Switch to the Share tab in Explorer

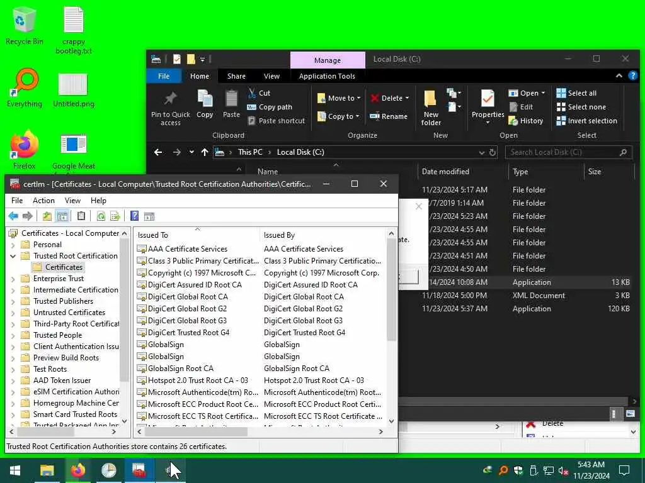236,76
